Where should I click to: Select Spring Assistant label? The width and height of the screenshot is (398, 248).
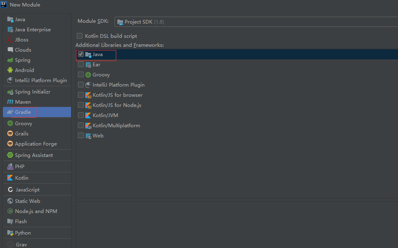coord(34,155)
